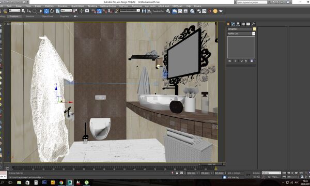
Task: Toggle Absolute/Offset transform mode
Action: click(x=181, y=173)
